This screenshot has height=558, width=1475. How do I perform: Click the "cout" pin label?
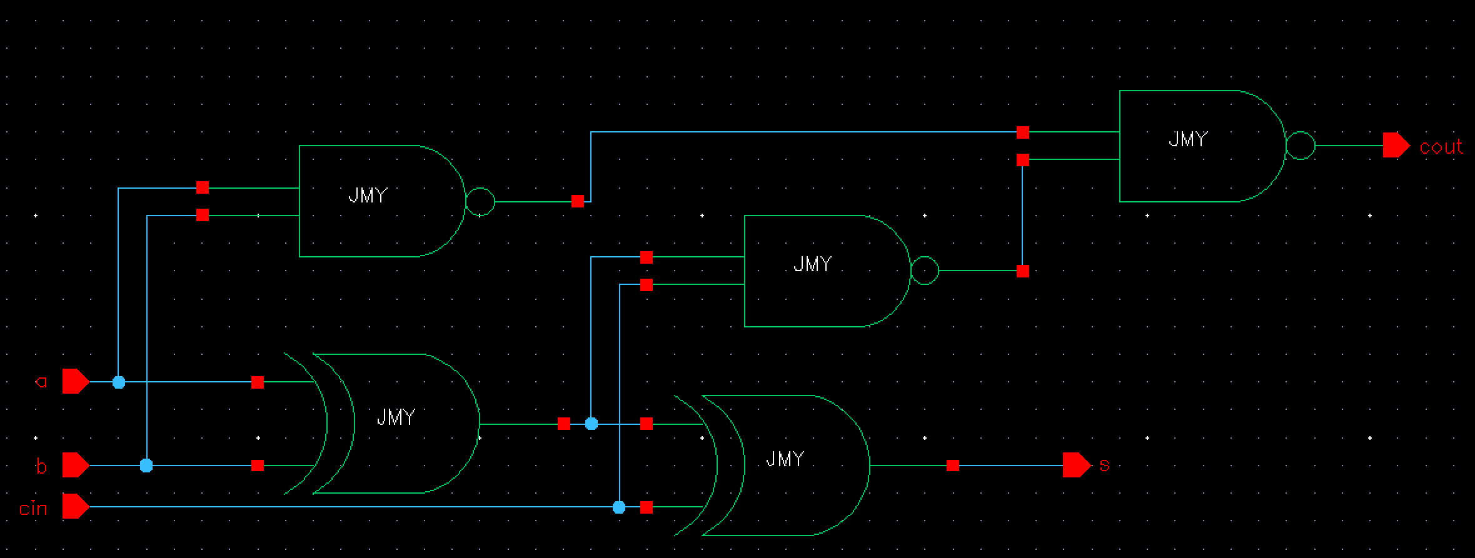(x=1441, y=147)
